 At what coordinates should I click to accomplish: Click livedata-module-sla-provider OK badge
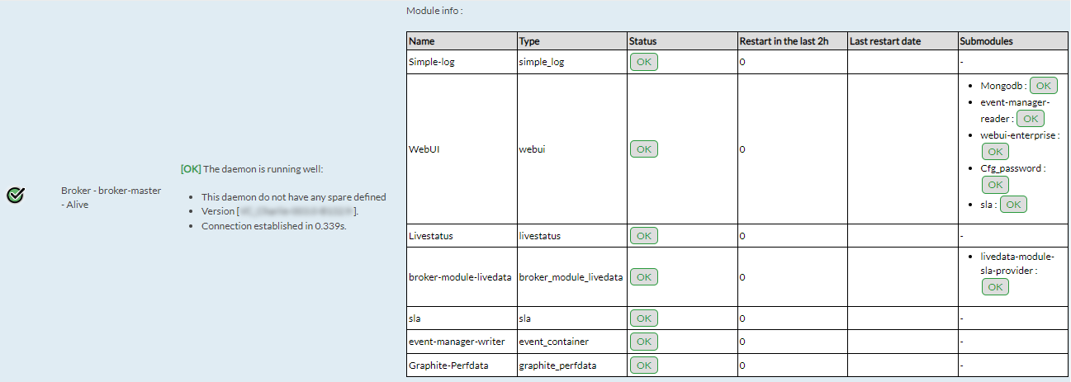995,286
